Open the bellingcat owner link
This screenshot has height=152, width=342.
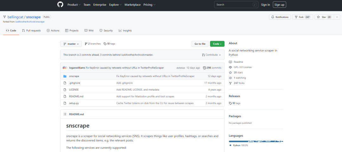(x=15, y=17)
